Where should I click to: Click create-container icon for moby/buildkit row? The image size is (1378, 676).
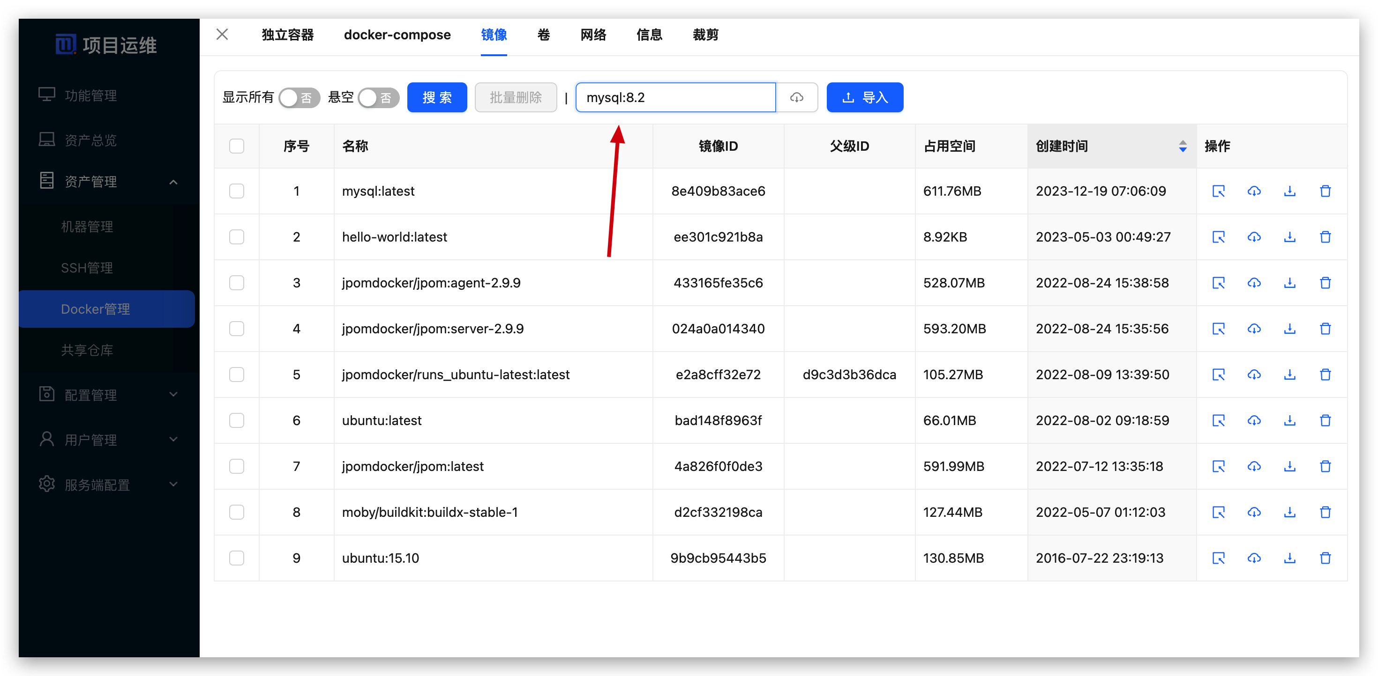[x=1218, y=513]
